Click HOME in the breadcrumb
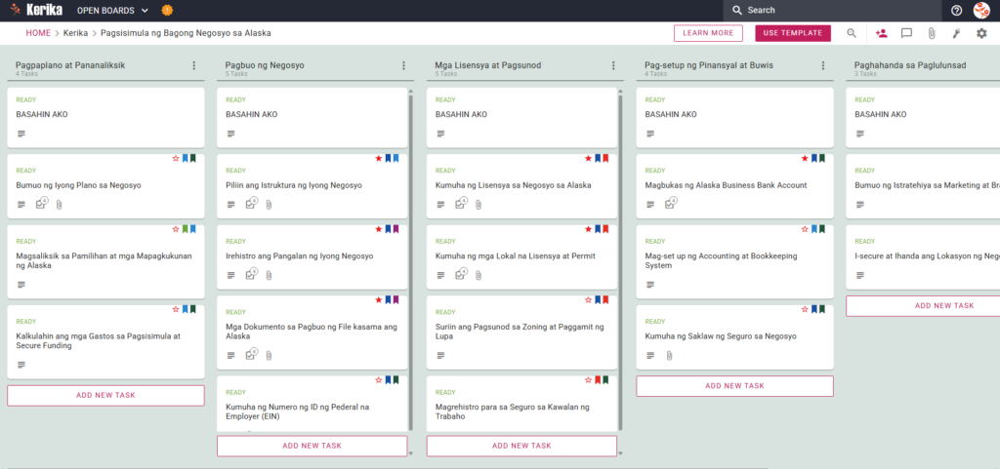The height and width of the screenshot is (469, 1000). point(38,33)
